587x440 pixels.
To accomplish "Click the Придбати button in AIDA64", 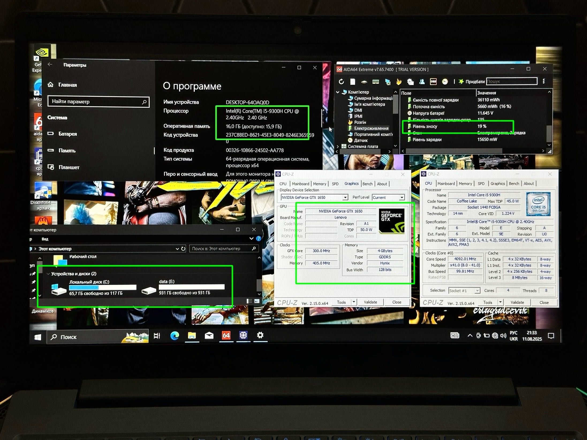I will tap(472, 82).
